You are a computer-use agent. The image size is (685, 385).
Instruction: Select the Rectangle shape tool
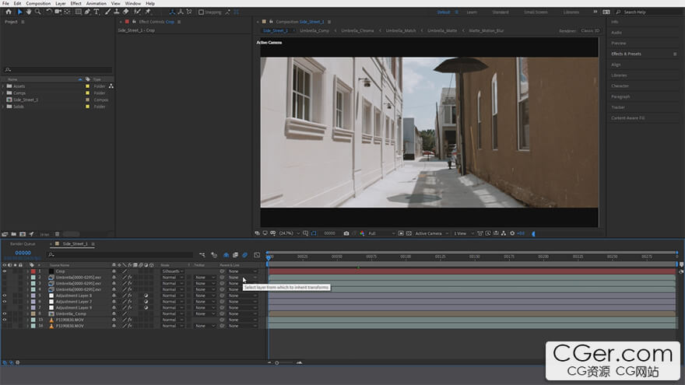pyautogui.click(x=78, y=12)
